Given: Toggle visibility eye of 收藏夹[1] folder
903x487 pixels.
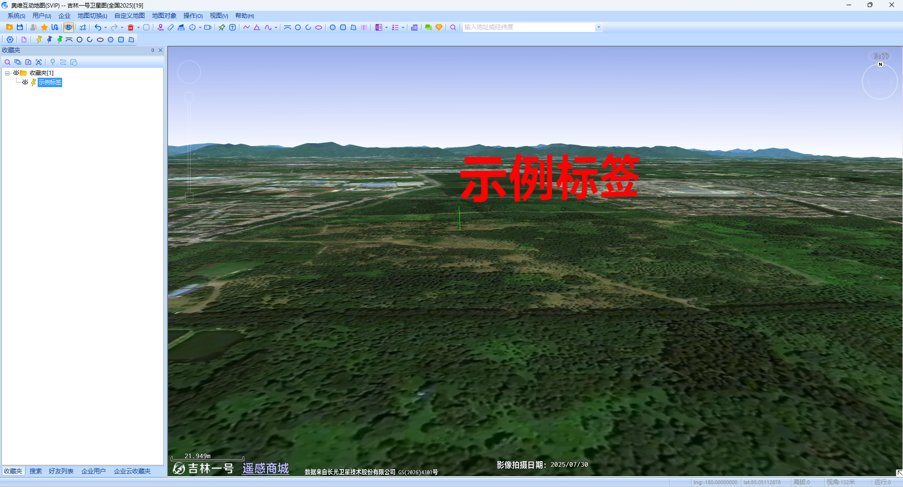Looking at the screenshot, I should pos(16,73).
